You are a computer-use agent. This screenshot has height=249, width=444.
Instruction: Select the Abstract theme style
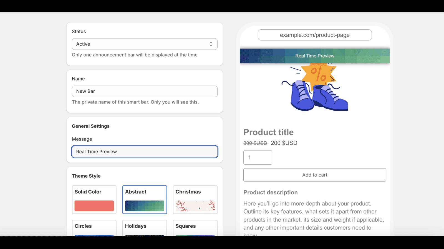tap(145, 199)
